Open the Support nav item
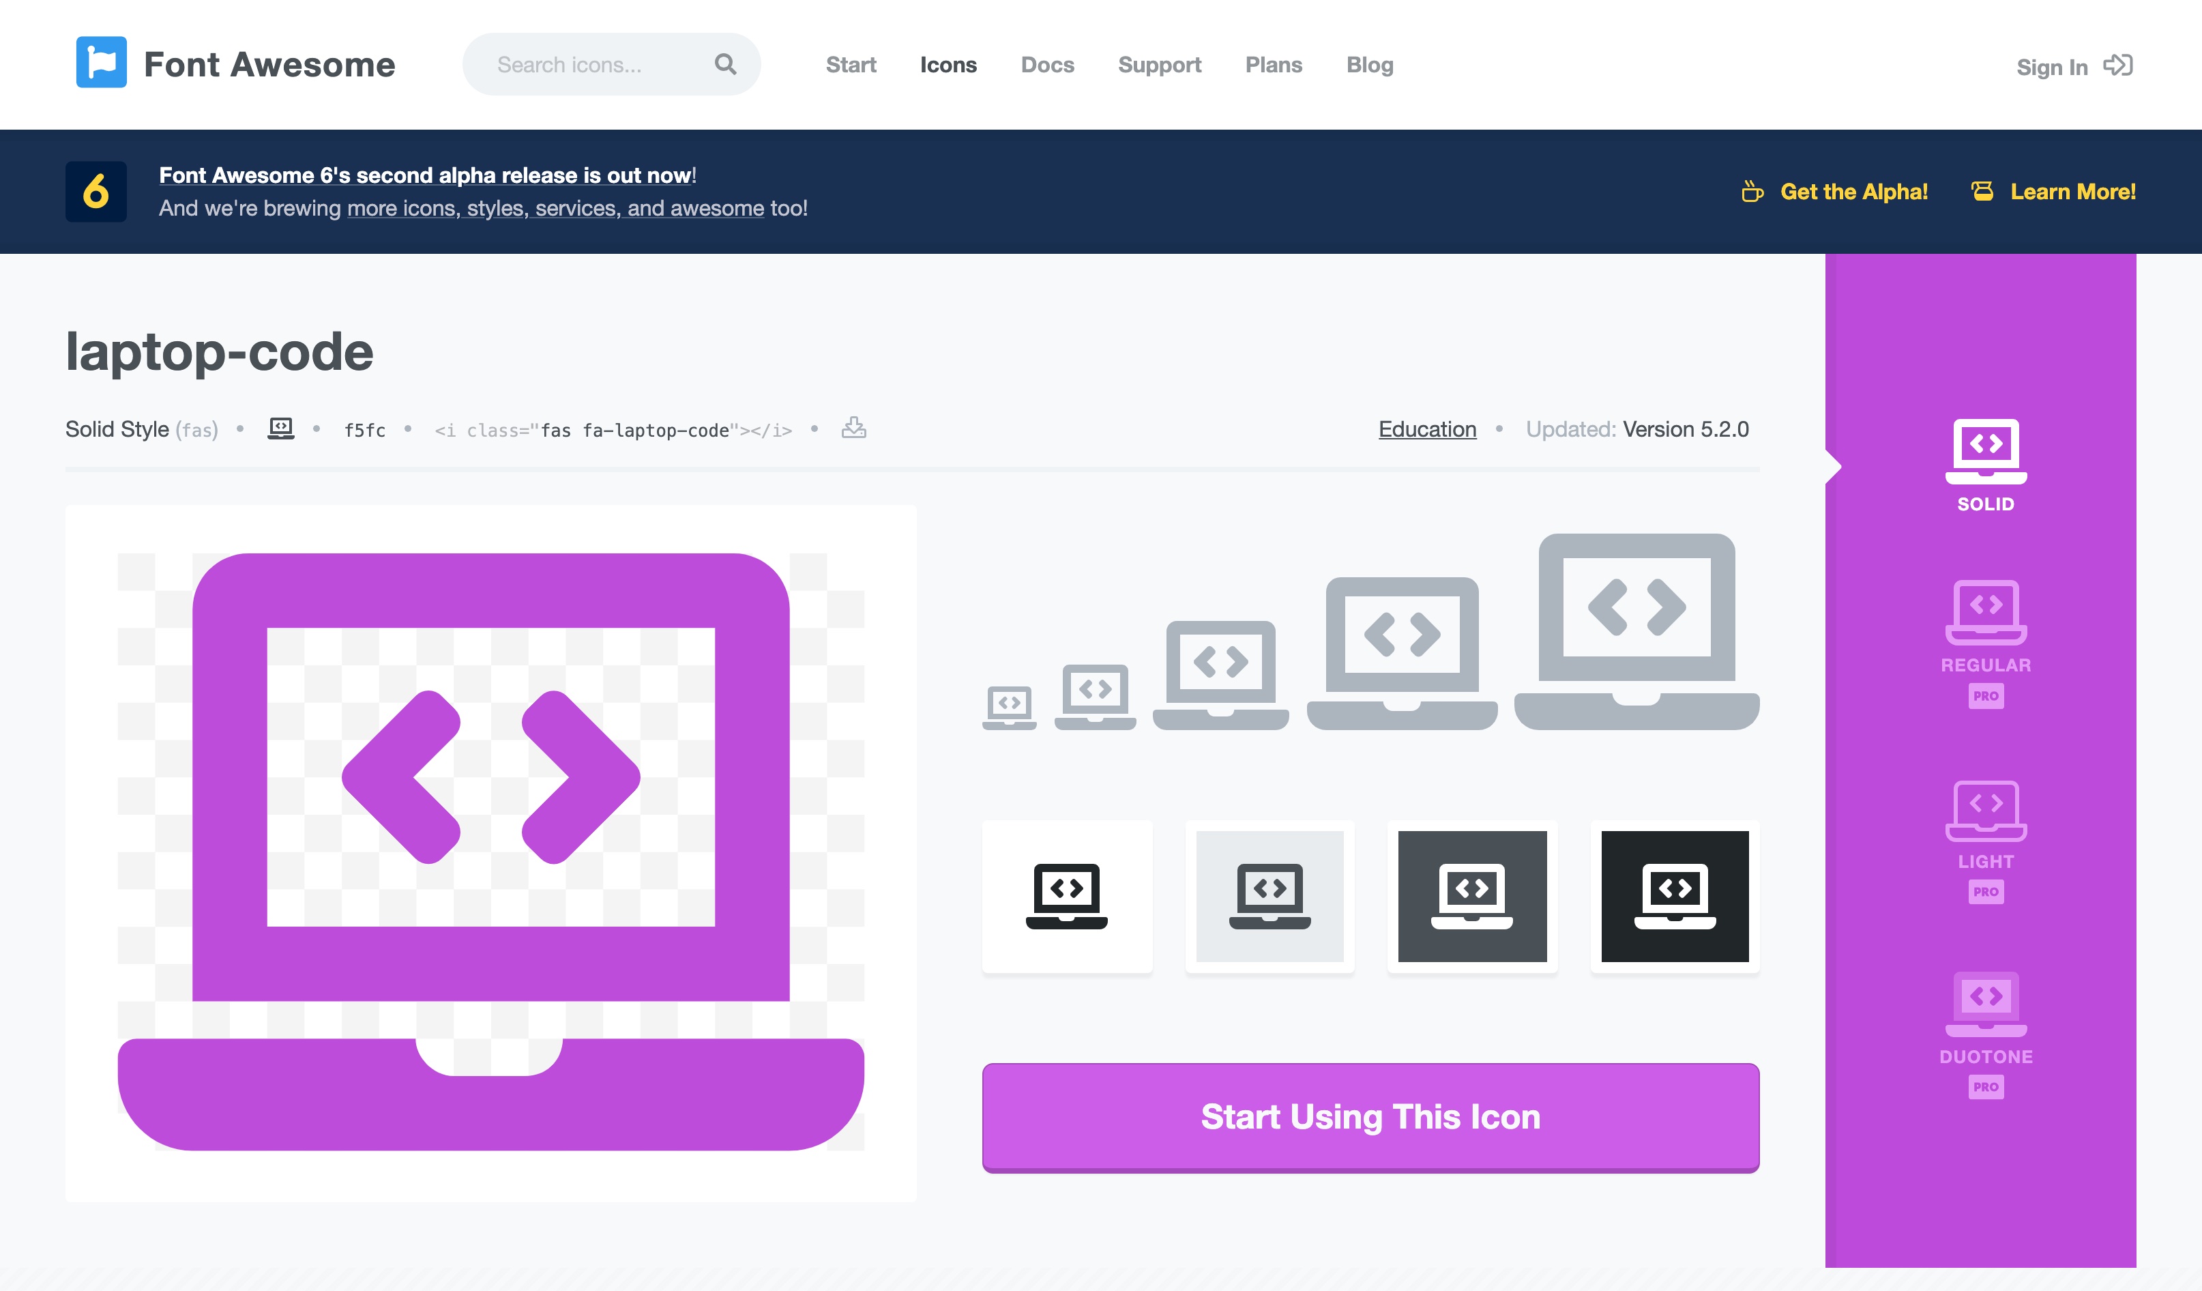This screenshot has width=2202, height=1291. (x=1160, y=65)
